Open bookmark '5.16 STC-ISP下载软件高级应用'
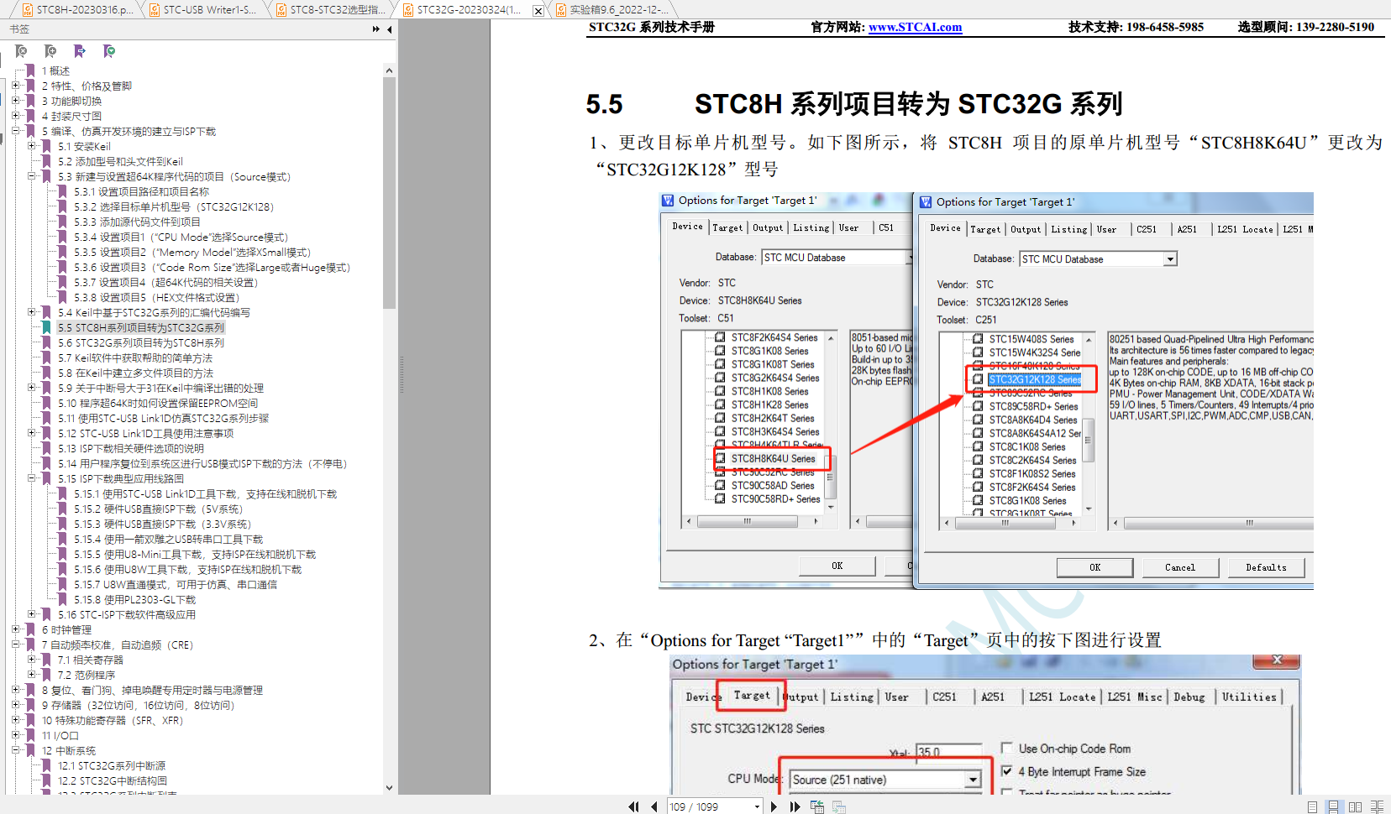The image size is (1391, 814). 127,615
